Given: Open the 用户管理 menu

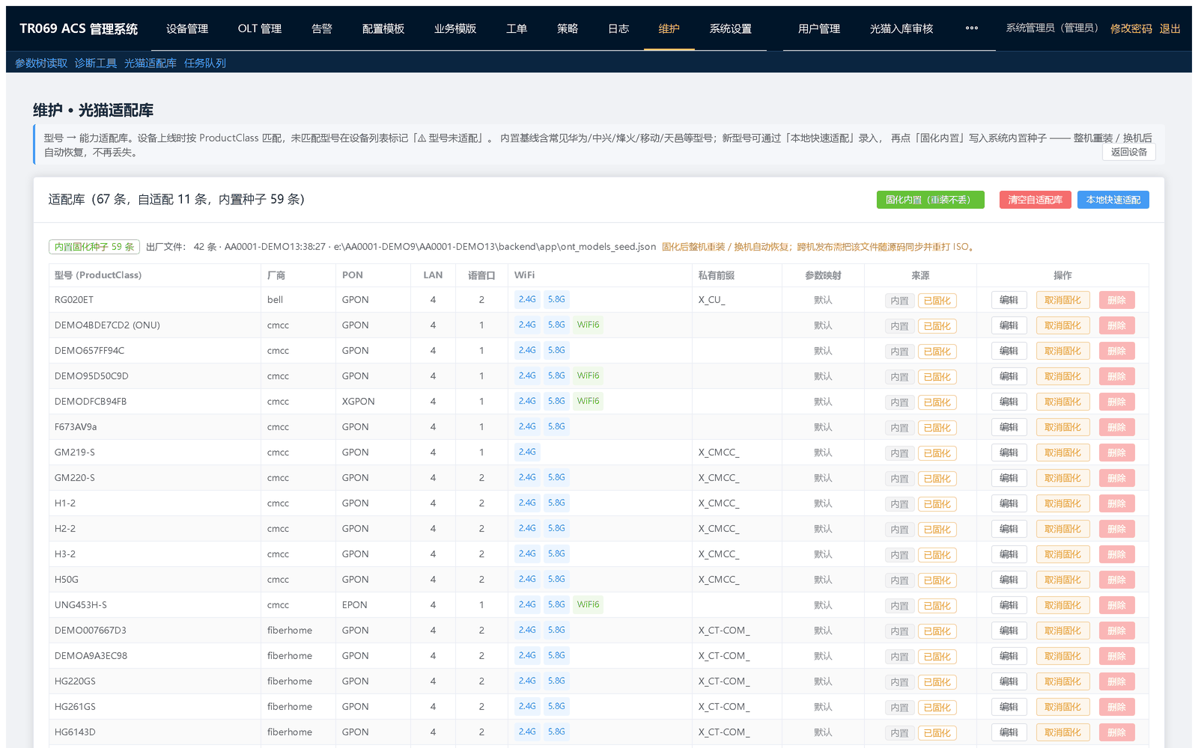Looking at the screenshot, I should pyautogui.click(x=819, y=28).
